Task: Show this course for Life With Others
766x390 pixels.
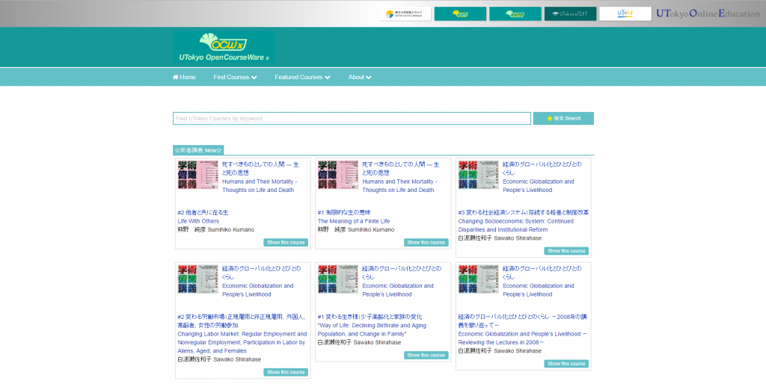Action: (286, 243)
